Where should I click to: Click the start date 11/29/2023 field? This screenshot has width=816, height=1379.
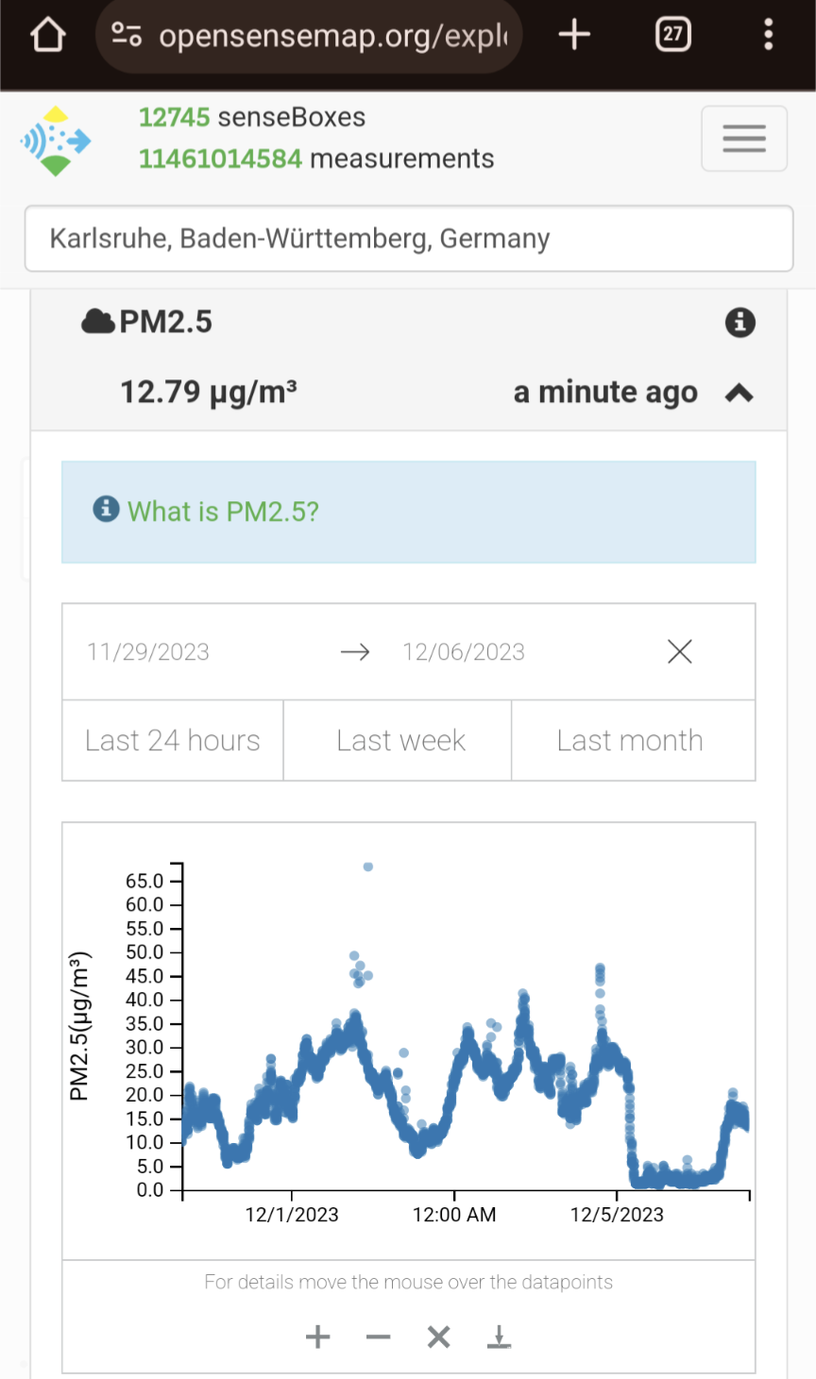tap(148, 652)
